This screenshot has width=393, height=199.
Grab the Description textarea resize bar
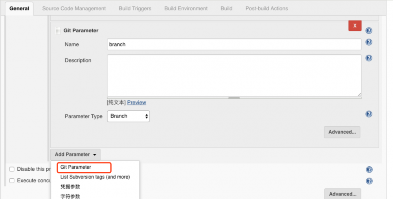click(234, 98)
